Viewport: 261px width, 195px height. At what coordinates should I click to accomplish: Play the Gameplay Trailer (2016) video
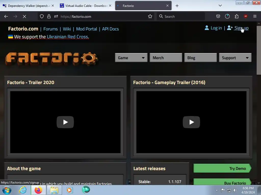[191, 122]
